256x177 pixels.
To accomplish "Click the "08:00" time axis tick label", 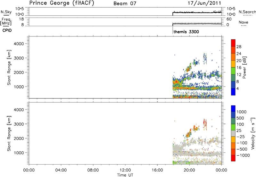I will 93,170.
